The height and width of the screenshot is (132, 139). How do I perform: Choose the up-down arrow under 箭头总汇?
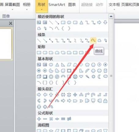tap(69, 95)
